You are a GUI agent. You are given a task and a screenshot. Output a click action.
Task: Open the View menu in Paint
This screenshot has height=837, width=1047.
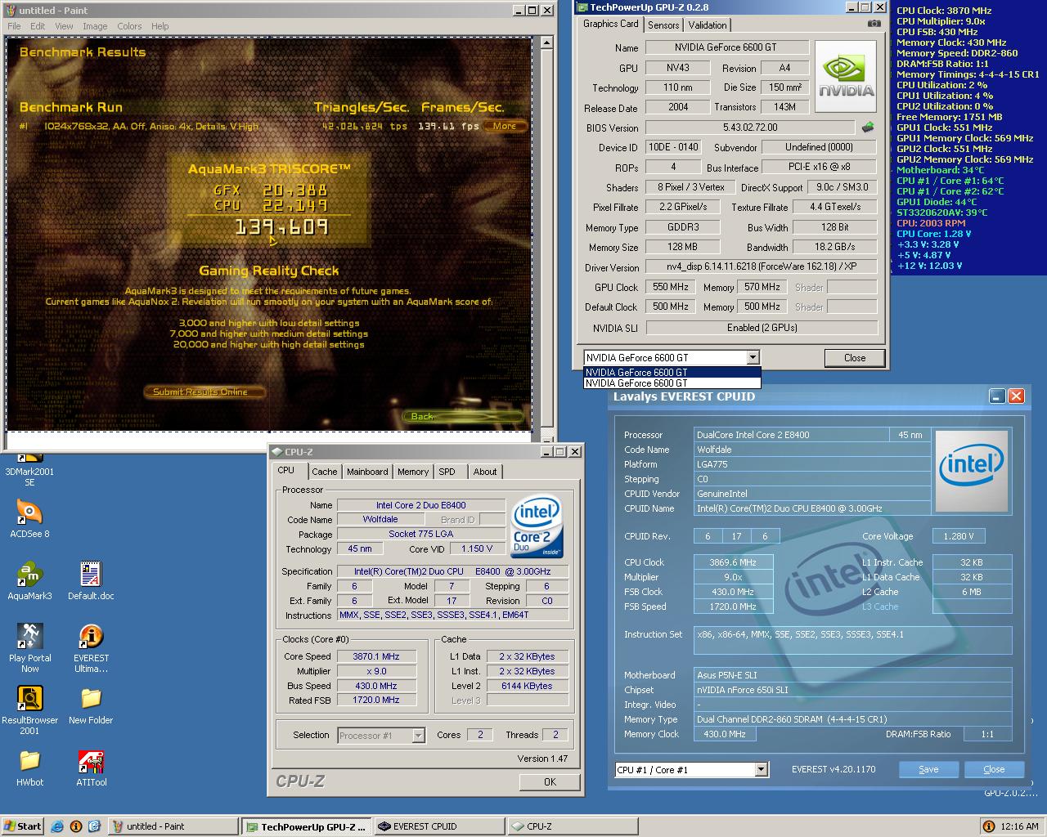pyautogui.click(x=64, y=26)
